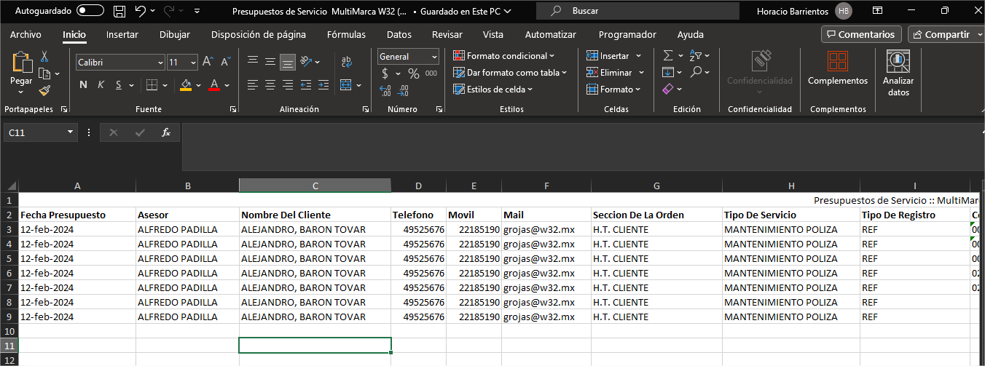Open the Complementos add-ins icon

(x=838, y=60)
